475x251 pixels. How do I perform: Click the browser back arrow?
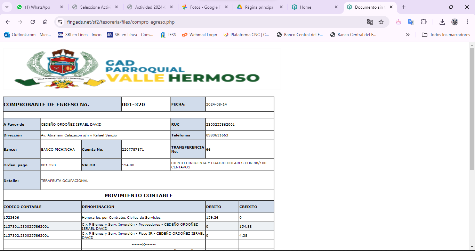coord(8,22)
